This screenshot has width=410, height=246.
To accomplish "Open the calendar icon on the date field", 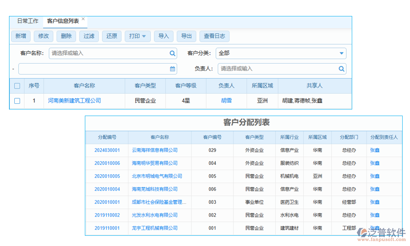I will click(173, 69).
